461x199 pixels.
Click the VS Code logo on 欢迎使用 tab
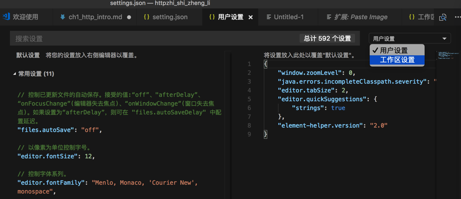point(6,17)
